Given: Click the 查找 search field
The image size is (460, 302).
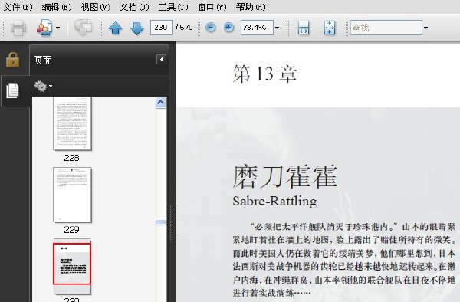Looking at the screenshot, I should tap(386, 28).
